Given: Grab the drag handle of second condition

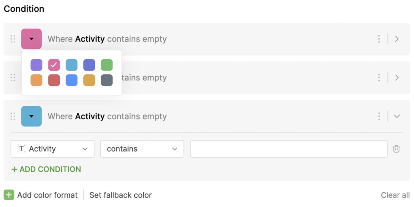Looking at the screenshot, I should pos(13,78).
